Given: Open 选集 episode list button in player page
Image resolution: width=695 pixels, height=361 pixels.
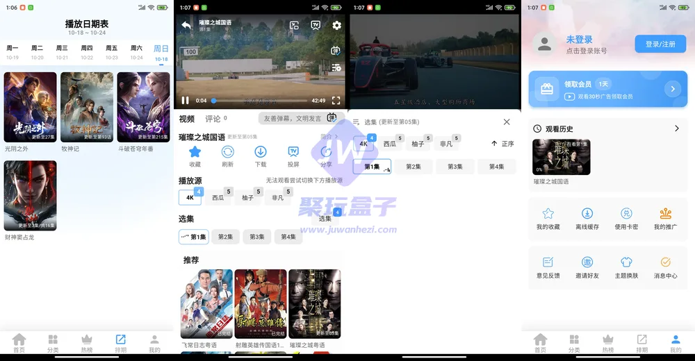Looking at the screenshot, I should coord(325,219).
